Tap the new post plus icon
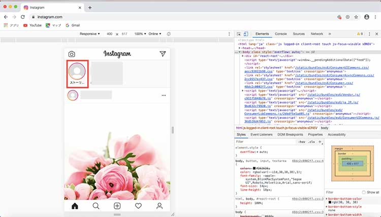 (117, 206)
